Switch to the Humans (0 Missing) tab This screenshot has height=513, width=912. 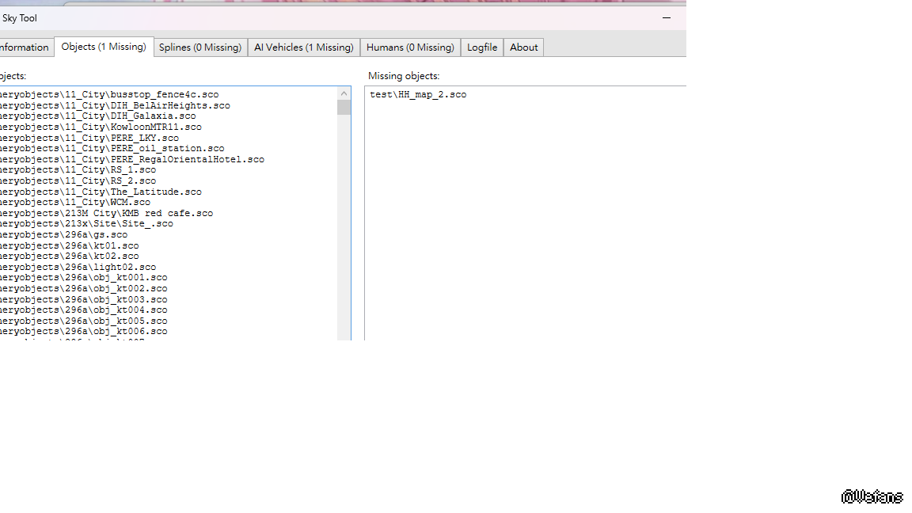point(410,47)
